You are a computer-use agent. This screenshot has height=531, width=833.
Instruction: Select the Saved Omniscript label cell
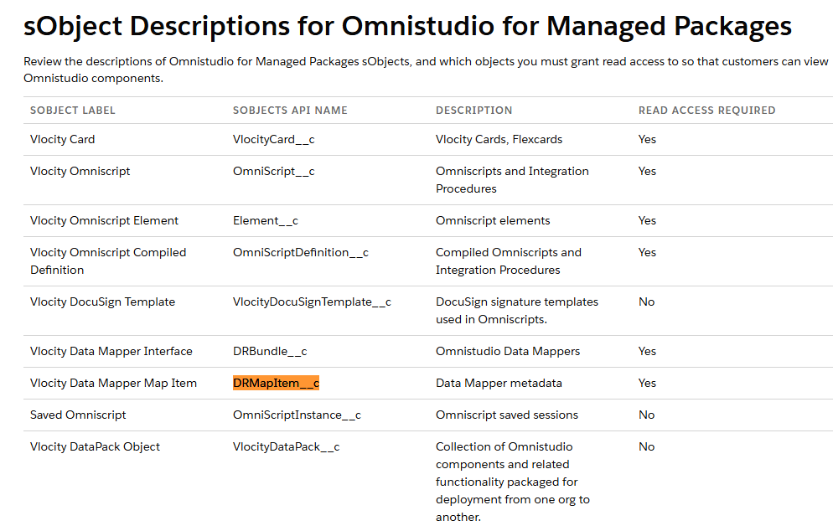click(x=78, y=415)
